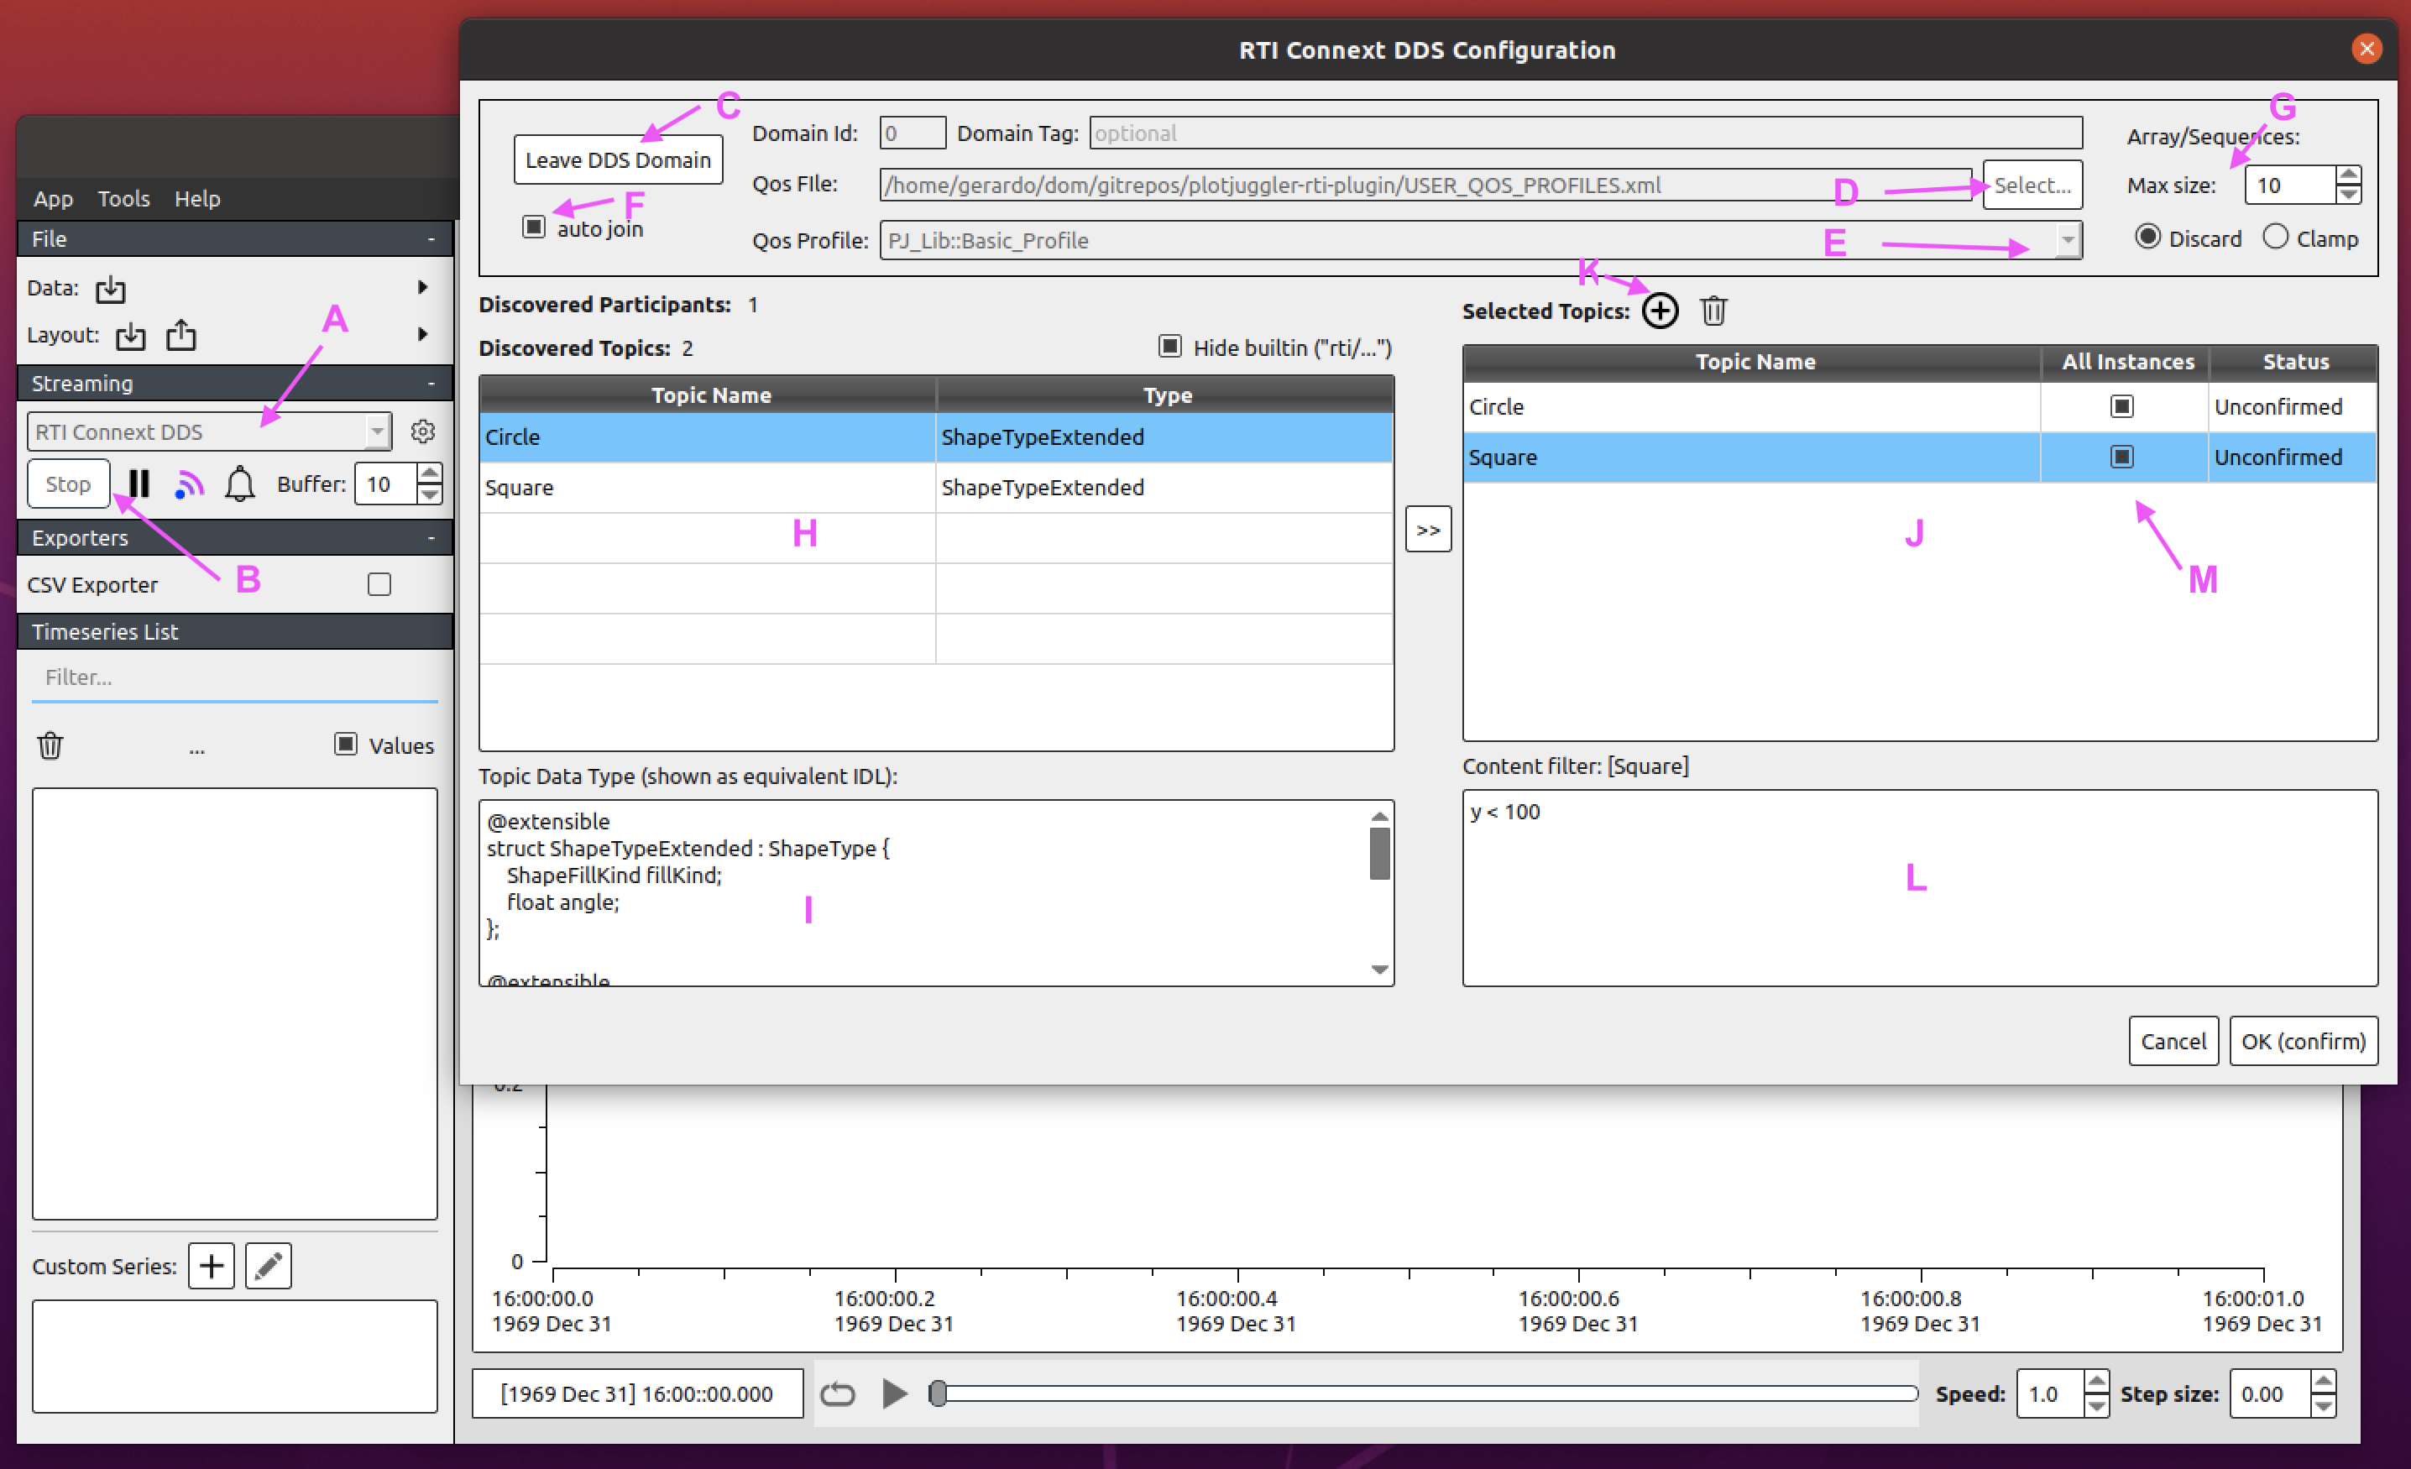2411x1469 pixels.
Task: Toggle Hide builtin topics checkbox
Action: pos(1170,347)
